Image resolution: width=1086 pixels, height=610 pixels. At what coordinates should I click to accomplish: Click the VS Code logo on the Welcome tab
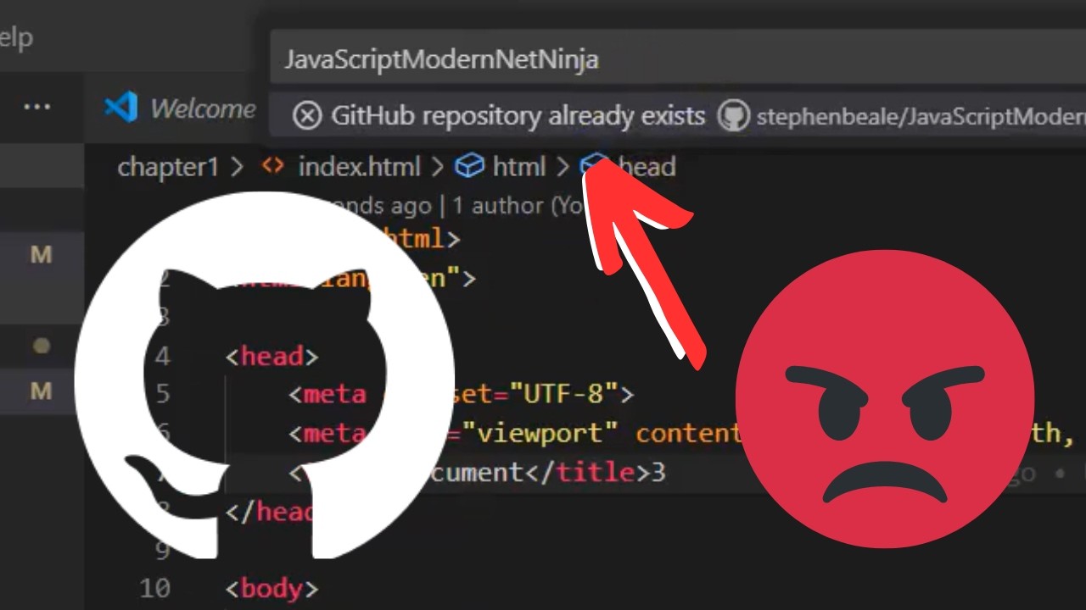pyautogui.click(x=120, y=108)
